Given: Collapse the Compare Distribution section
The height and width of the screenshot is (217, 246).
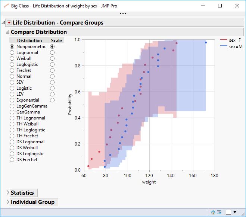Looking at the screenshot, I should click(8, 32).
